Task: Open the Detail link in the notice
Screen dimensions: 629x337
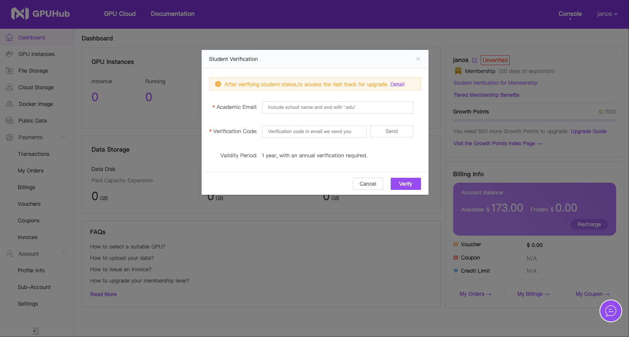Action: [x=397, y=84]
